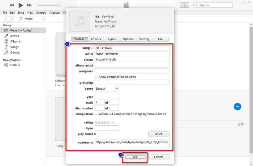
Task: Select Recently Added in the Library sidebar
Action: point(23,30)
